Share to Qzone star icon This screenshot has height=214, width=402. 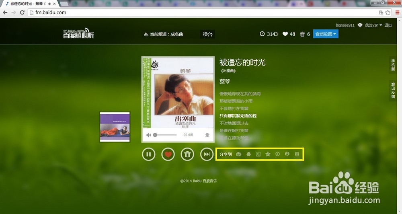tap(268, 154)
